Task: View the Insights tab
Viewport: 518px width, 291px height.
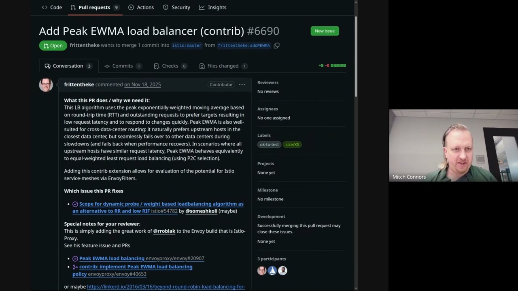Action: 213,7
